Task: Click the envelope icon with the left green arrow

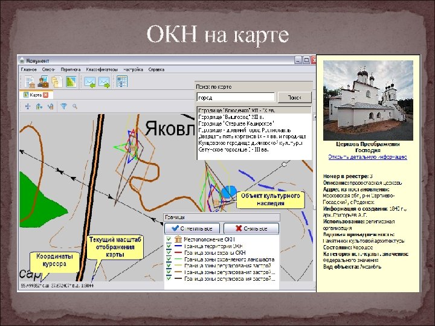Action: click(90, 82)
